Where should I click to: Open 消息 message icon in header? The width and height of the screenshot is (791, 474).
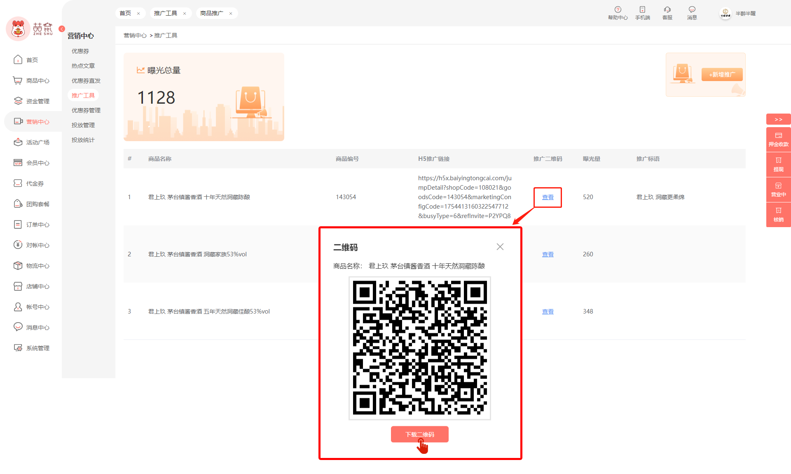692,9
